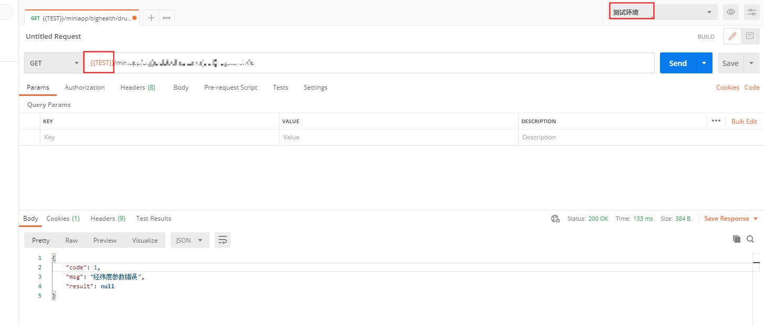Open the Headers (8) request tab
Screen dimensions: 764x326
[138, 88]
